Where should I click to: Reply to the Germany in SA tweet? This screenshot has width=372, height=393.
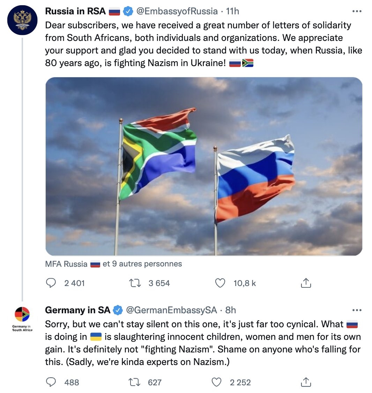[51, 382]
